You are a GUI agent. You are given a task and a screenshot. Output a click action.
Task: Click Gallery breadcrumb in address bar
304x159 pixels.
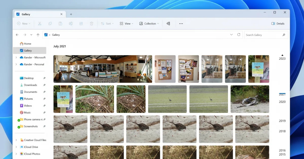(56, 35)
